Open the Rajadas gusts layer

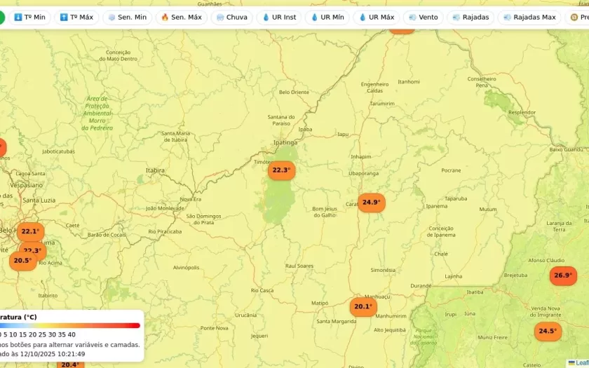470,17
